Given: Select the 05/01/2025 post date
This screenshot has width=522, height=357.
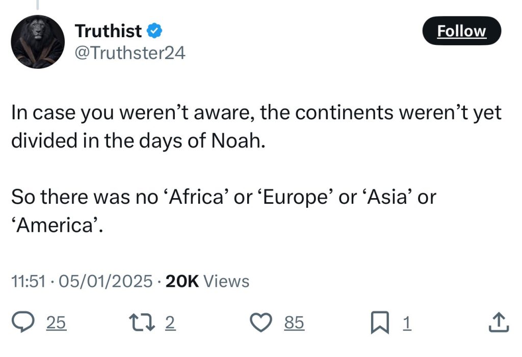Looking at the screenshot, I should click(106, 281).
